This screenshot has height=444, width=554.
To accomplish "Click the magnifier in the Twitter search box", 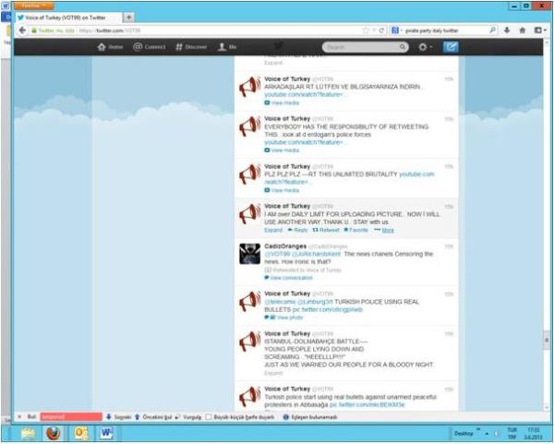I will [x=402, y=47].
